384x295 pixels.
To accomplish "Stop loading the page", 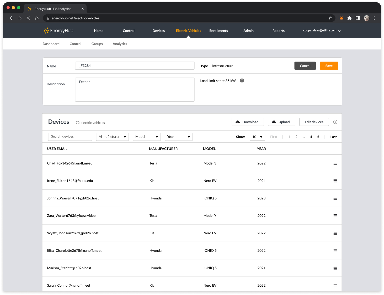I will (28, 18).
